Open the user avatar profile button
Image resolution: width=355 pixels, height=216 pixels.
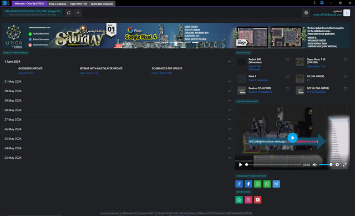point(347,13)
